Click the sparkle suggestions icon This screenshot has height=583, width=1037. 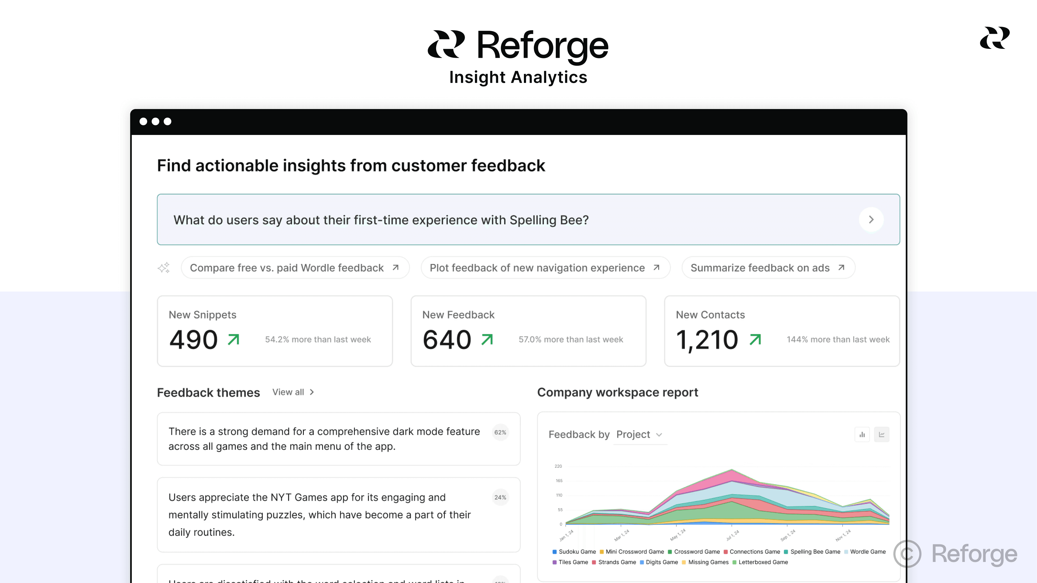point(164,267)
